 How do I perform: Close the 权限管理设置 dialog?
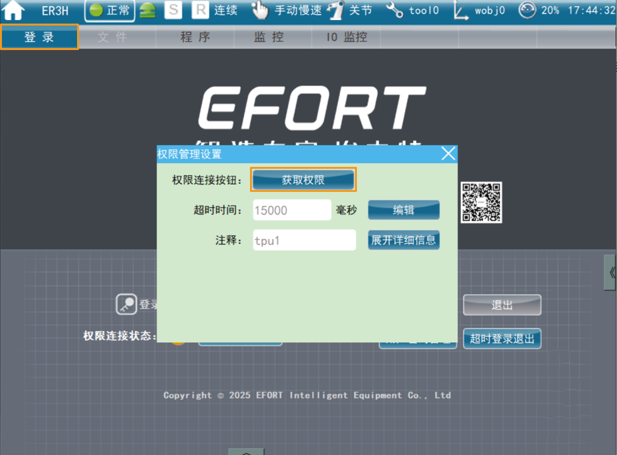[x=448, y=154]
